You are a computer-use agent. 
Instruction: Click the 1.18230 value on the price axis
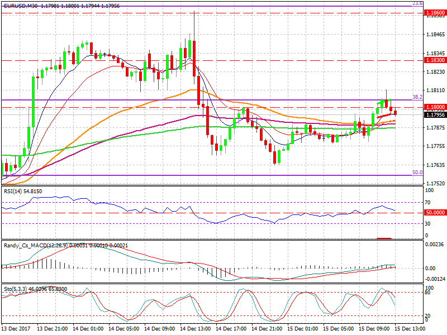(435, 72)
